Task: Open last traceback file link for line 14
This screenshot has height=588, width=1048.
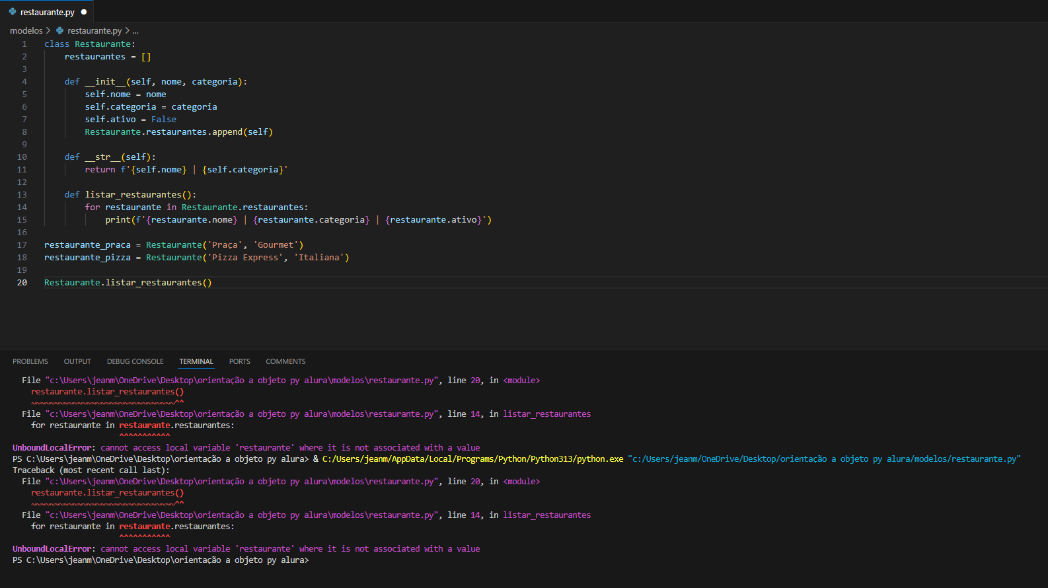Action: pyautogui.click(x=242, y=515)
